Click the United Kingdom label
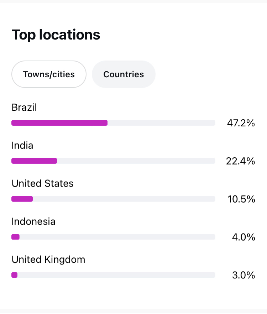The width and height of the screenshot is (267, 314). click(48, 260)
